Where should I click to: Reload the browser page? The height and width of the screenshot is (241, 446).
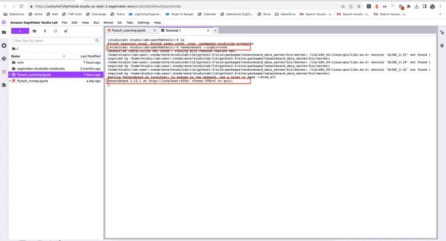coord(21,6)
